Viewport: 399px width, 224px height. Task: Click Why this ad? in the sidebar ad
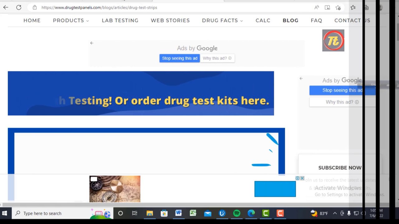(342, 102)
